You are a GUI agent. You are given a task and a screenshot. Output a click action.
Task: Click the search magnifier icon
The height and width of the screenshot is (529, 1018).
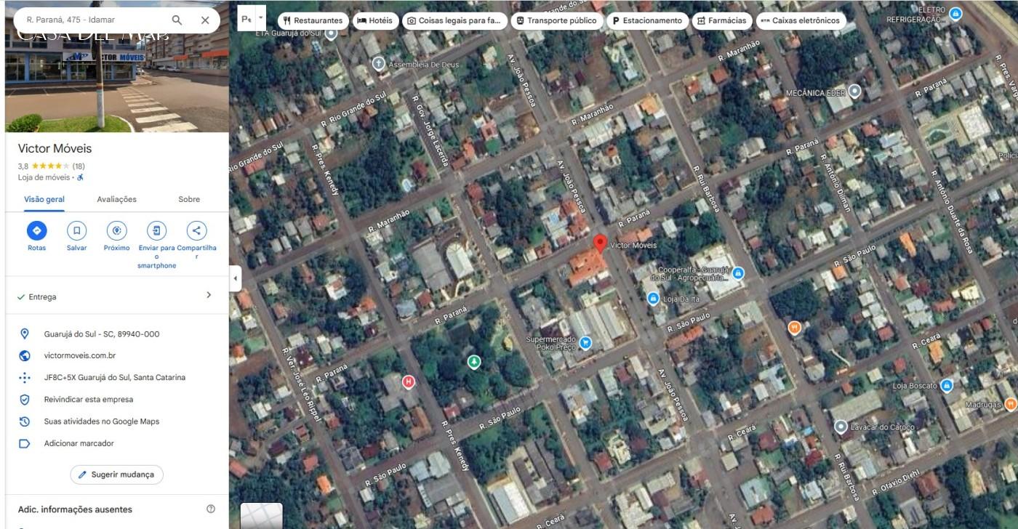(x=177, y=20)
